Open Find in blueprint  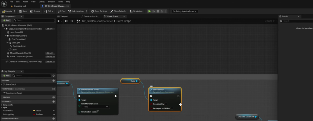click(x=62, y=11)
